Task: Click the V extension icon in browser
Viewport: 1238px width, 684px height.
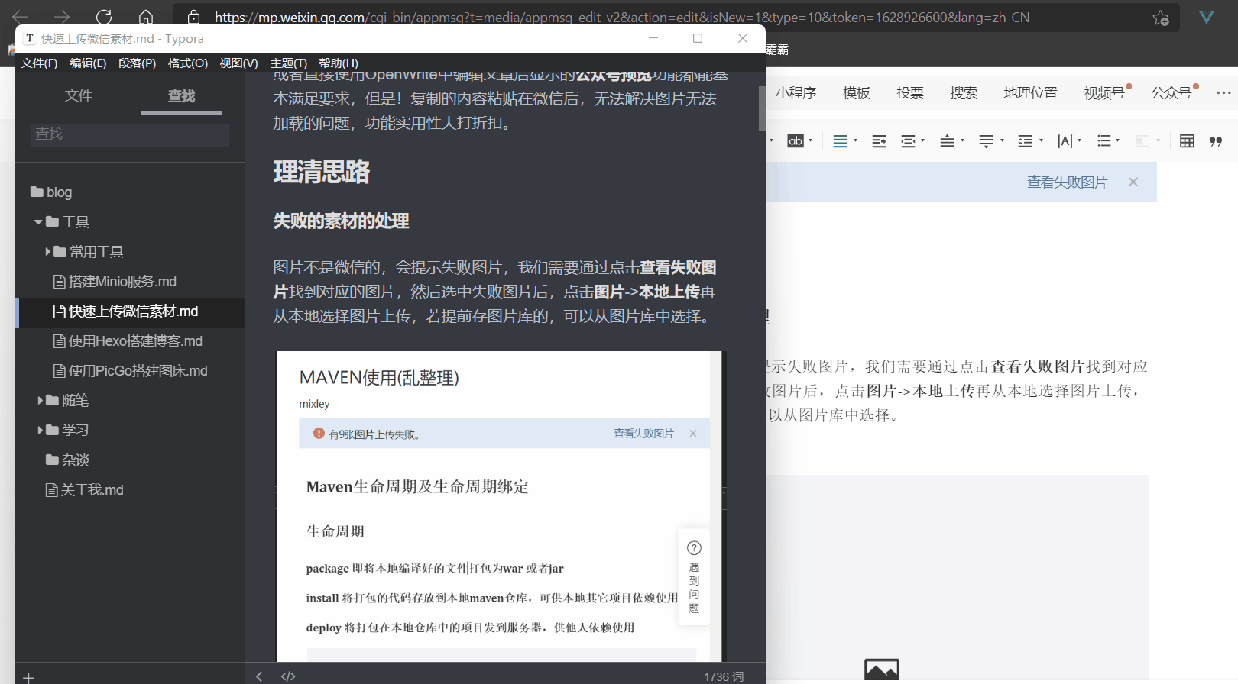Action: point(1207,17)
